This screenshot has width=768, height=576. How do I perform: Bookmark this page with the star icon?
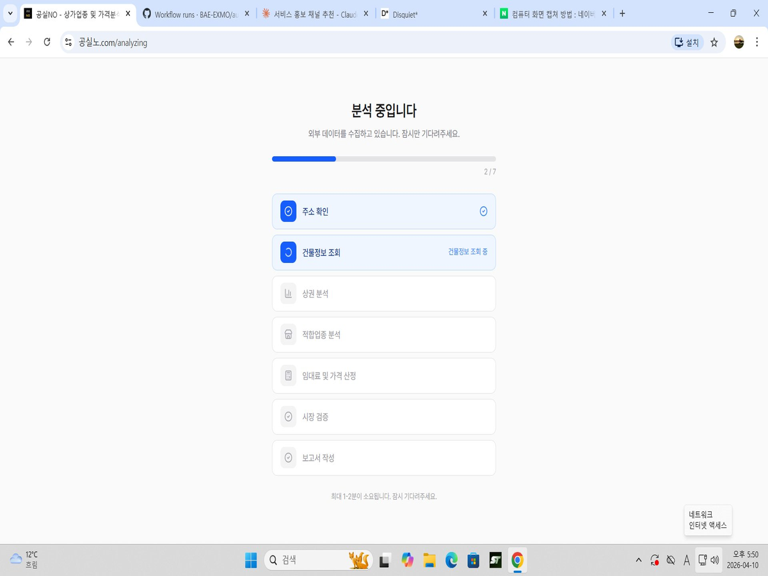click(714, 42)
